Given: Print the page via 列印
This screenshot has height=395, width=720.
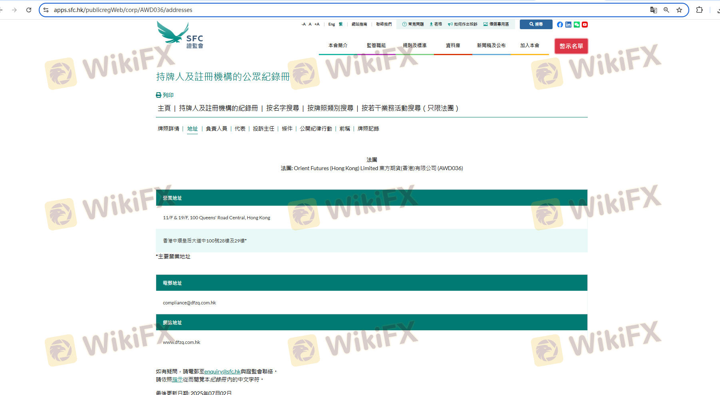Looking at the screenshot, I should coord(165,95).
